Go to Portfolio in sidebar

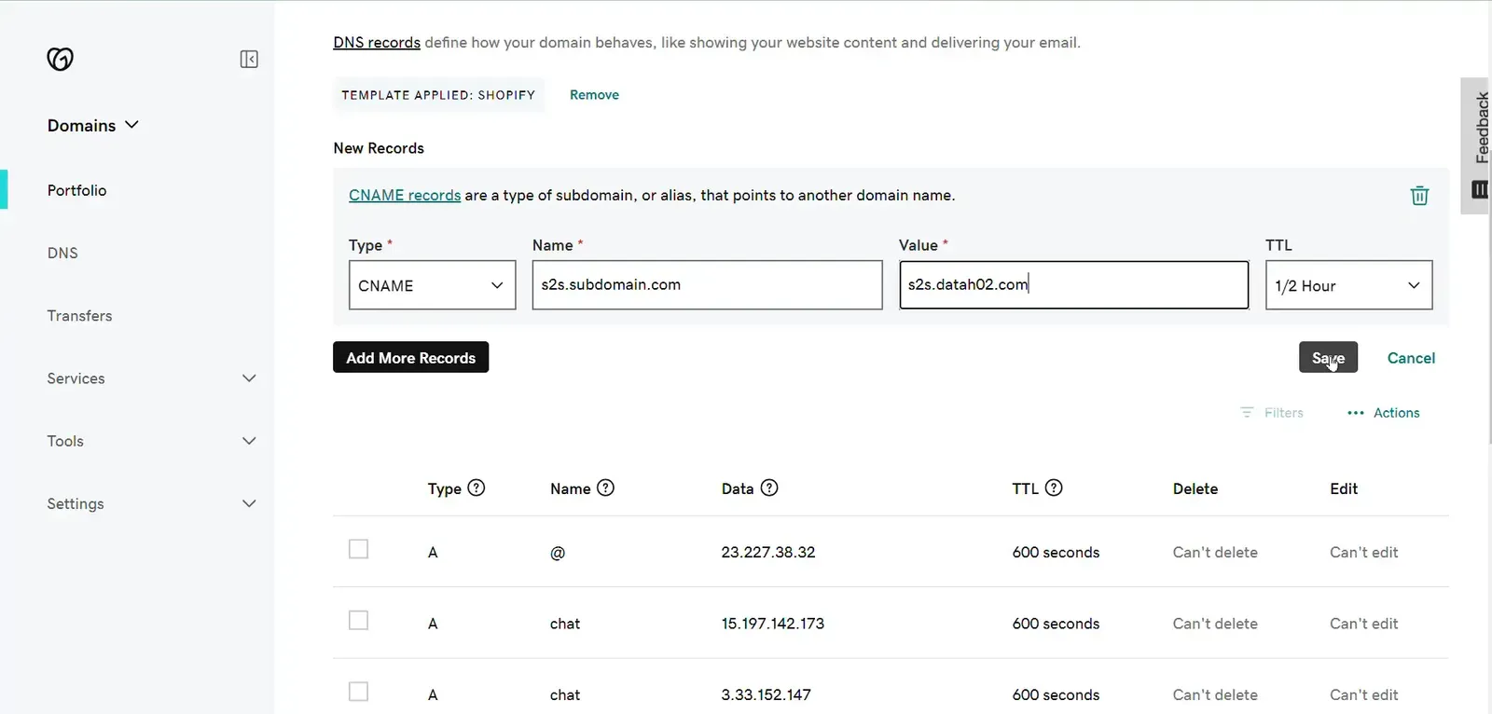77,190
